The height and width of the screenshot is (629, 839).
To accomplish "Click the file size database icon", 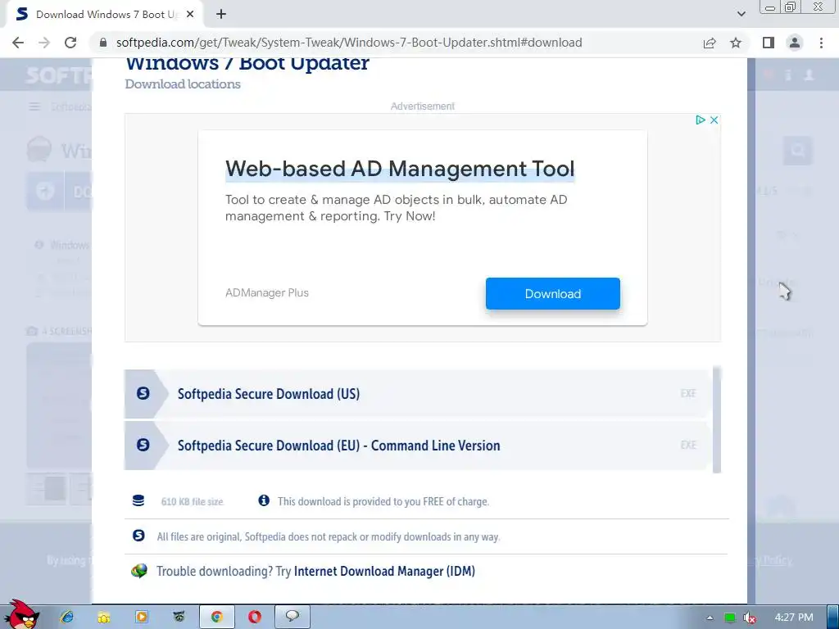I will pyautogui.click(x=138, y=501).
